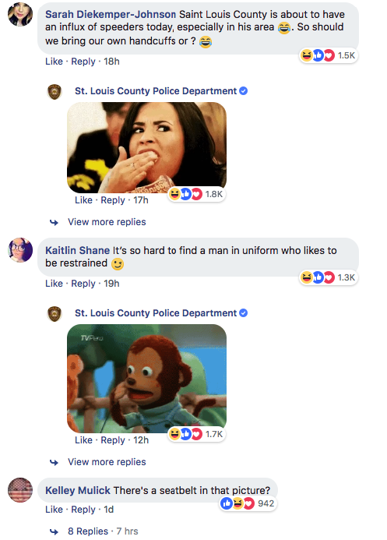Open Sarah Diekemper-Johnson's profile picture
The height and width of the screenshot is (540, 387).
20,14
